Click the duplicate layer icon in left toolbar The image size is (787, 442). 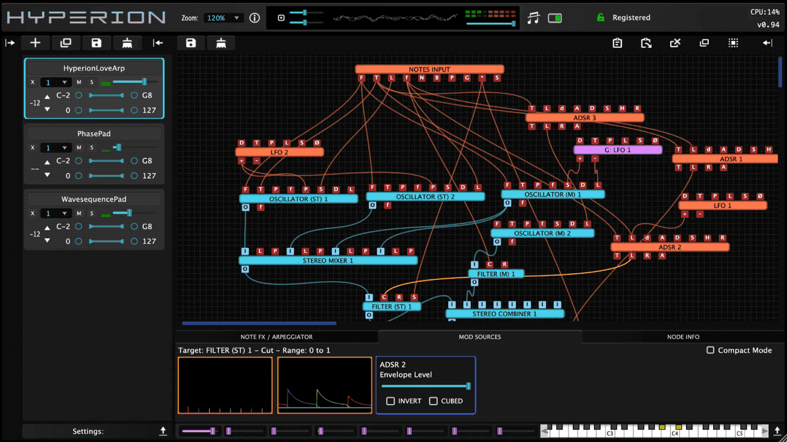point(66,42)
